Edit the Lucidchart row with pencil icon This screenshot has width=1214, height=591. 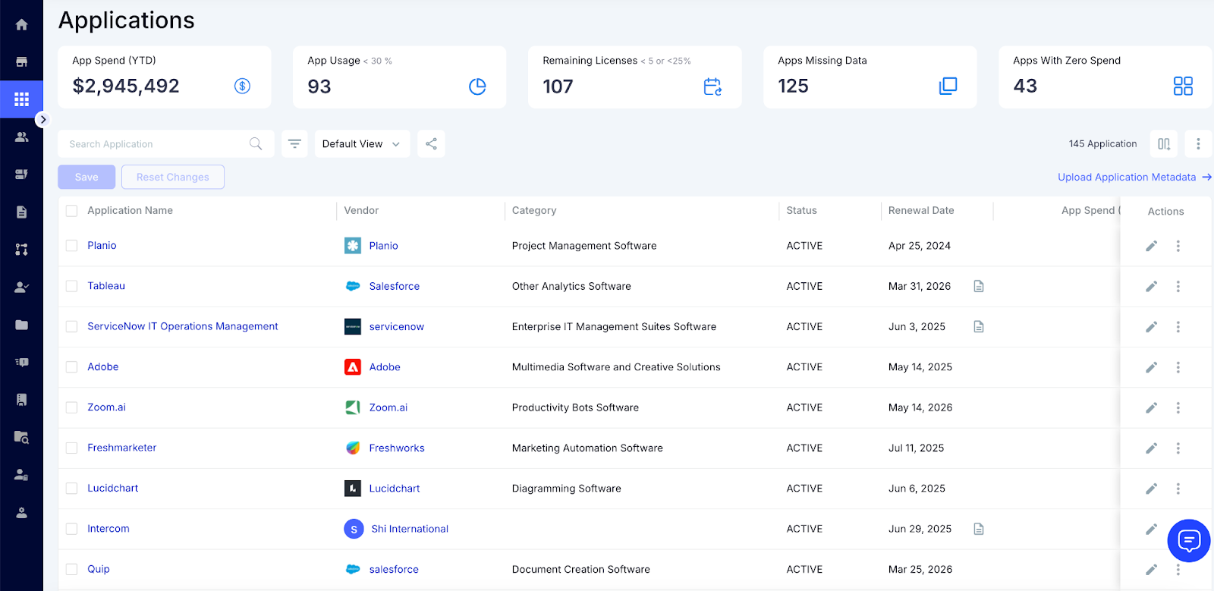click(x=1151, y=489)
